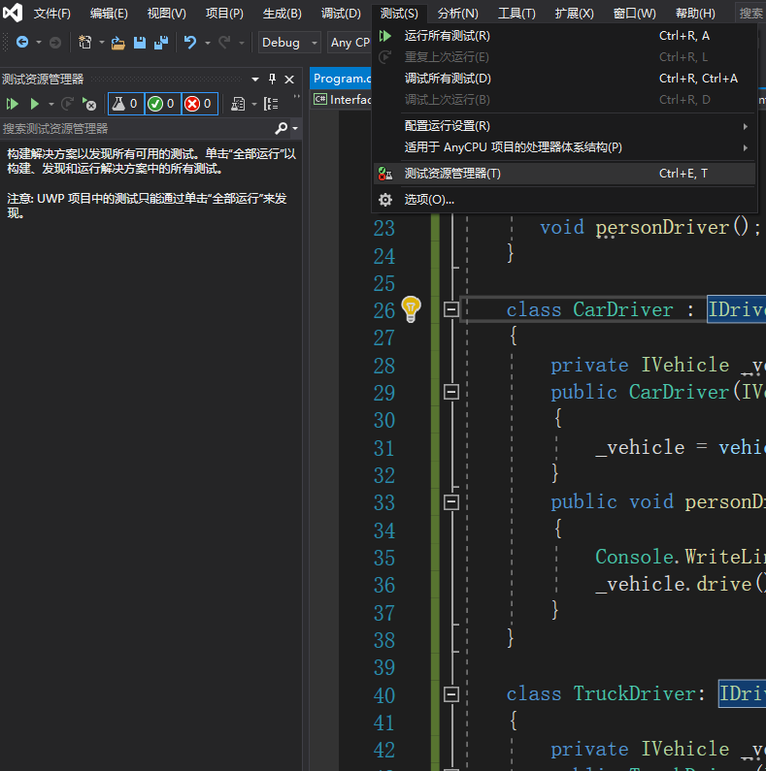
Task: Navigate backward with the blue back arrow
Action: (x=22, y=43)
